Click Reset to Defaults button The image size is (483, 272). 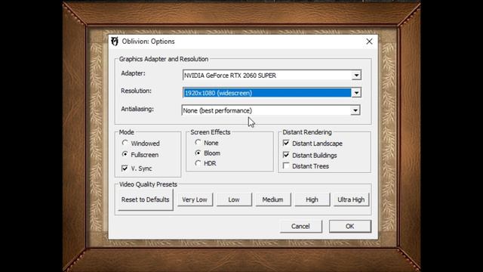point(146,199)
